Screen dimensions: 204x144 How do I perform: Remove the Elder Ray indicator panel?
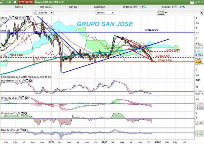click(x=25, y=130)
